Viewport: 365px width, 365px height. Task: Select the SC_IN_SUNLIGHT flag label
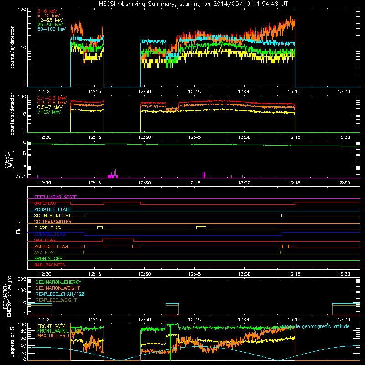52,215
